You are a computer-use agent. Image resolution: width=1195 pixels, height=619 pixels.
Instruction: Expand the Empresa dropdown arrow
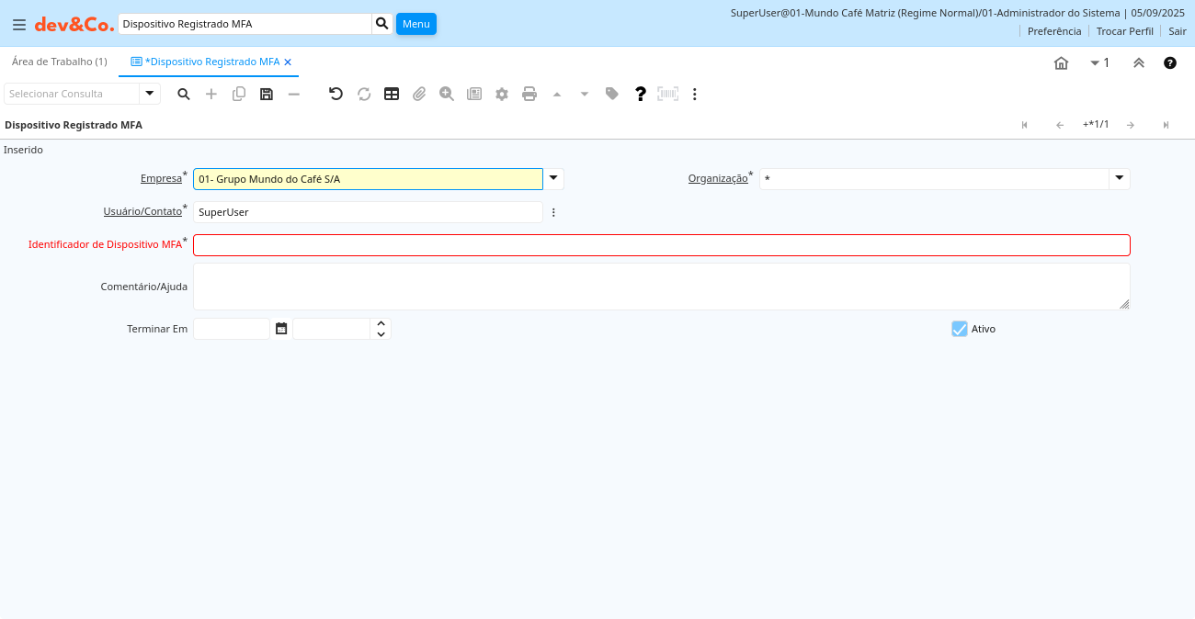(553, 178)
